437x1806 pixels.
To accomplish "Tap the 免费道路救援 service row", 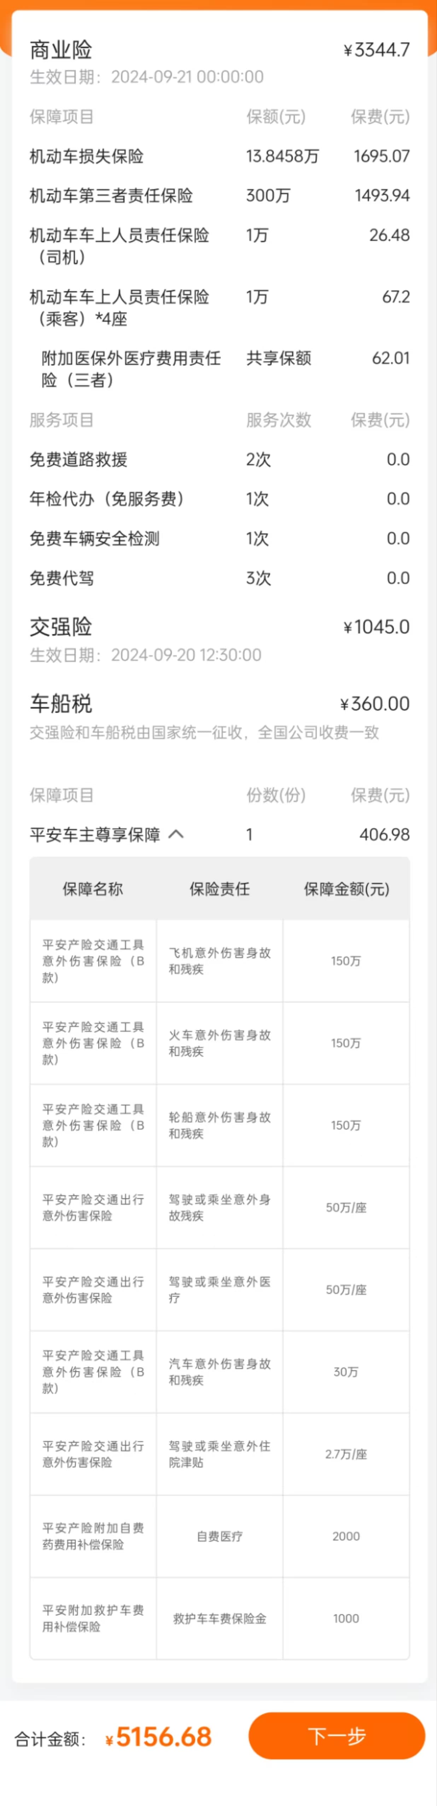I will tap(220, 459).
